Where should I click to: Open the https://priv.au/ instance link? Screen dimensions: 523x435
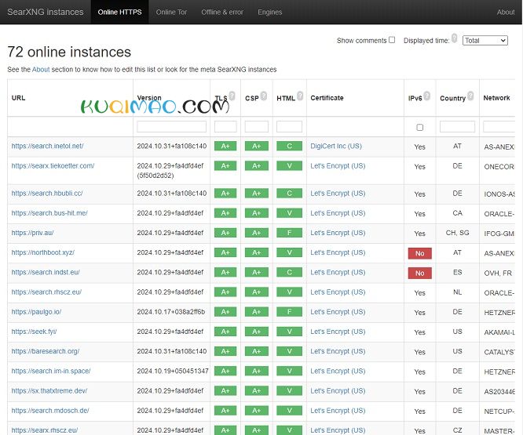(32, 233)
